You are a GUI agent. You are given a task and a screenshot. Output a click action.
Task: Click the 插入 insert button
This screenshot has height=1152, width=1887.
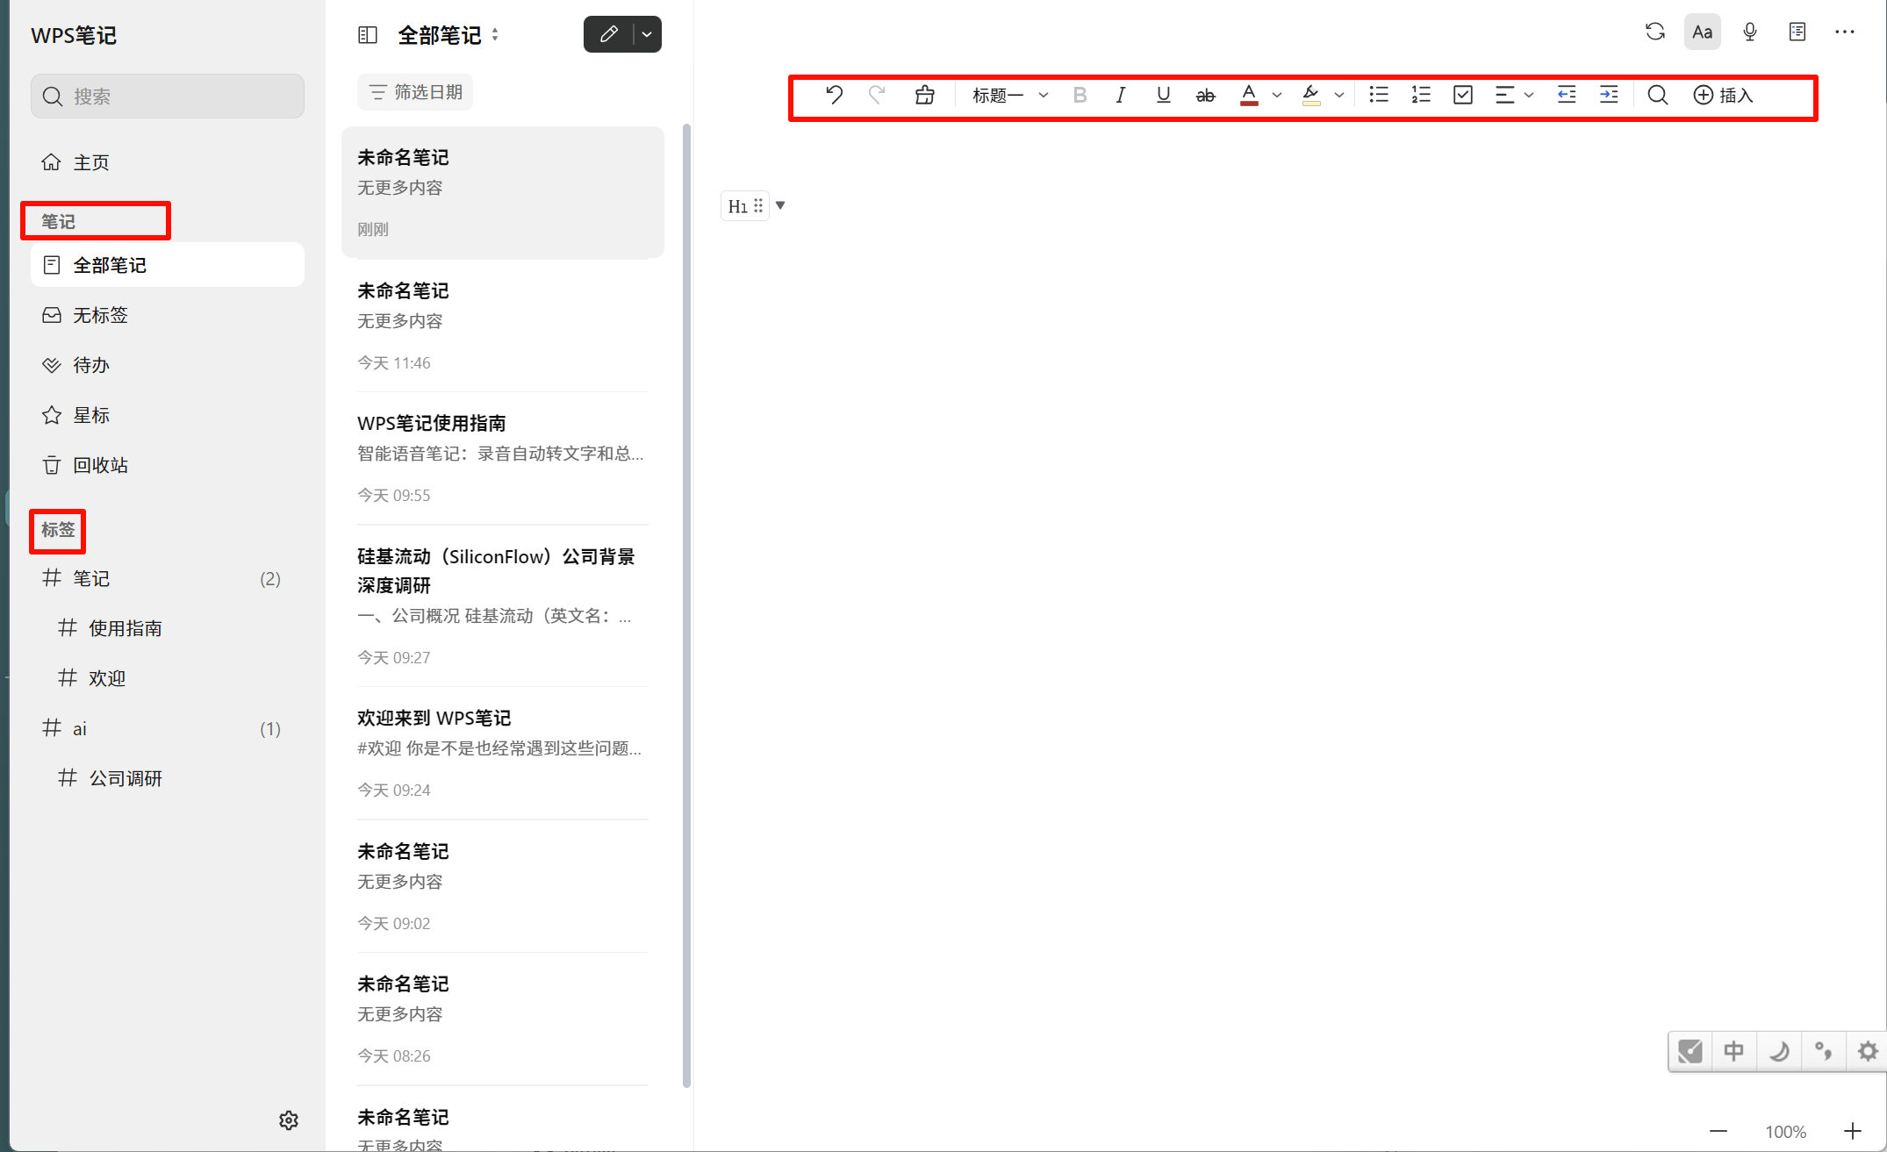coord(1723,95)
